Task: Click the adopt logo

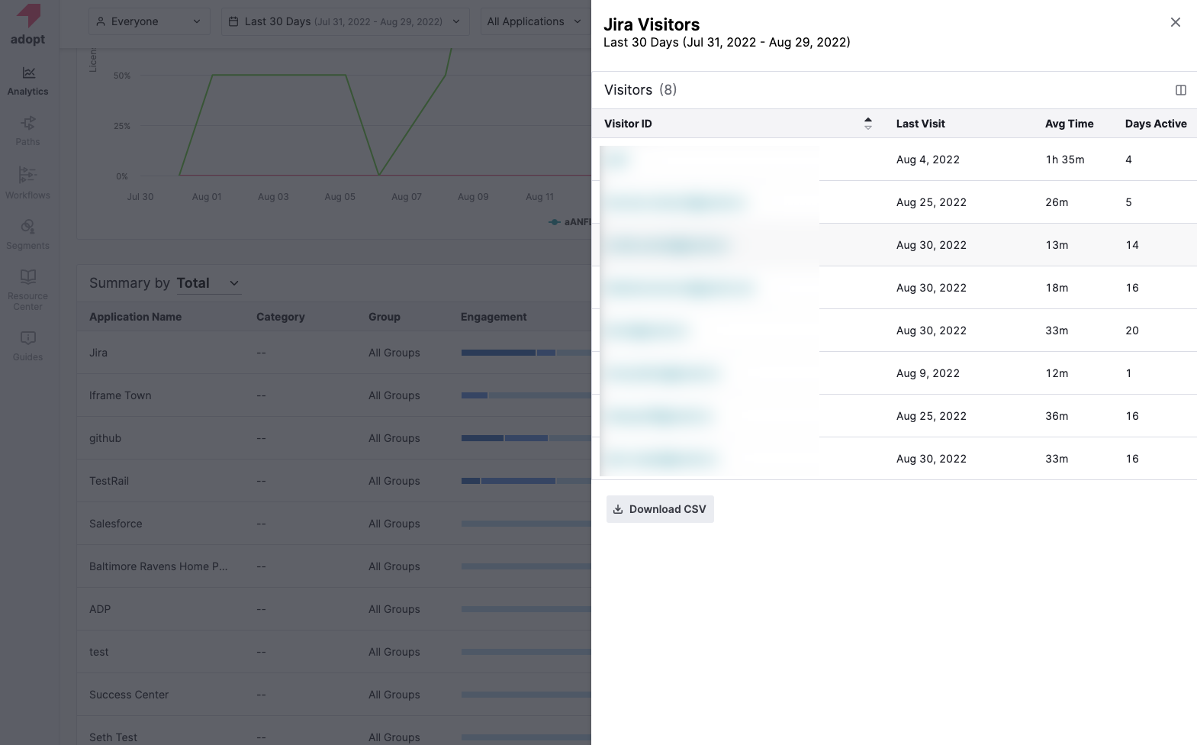Action: 28,24
